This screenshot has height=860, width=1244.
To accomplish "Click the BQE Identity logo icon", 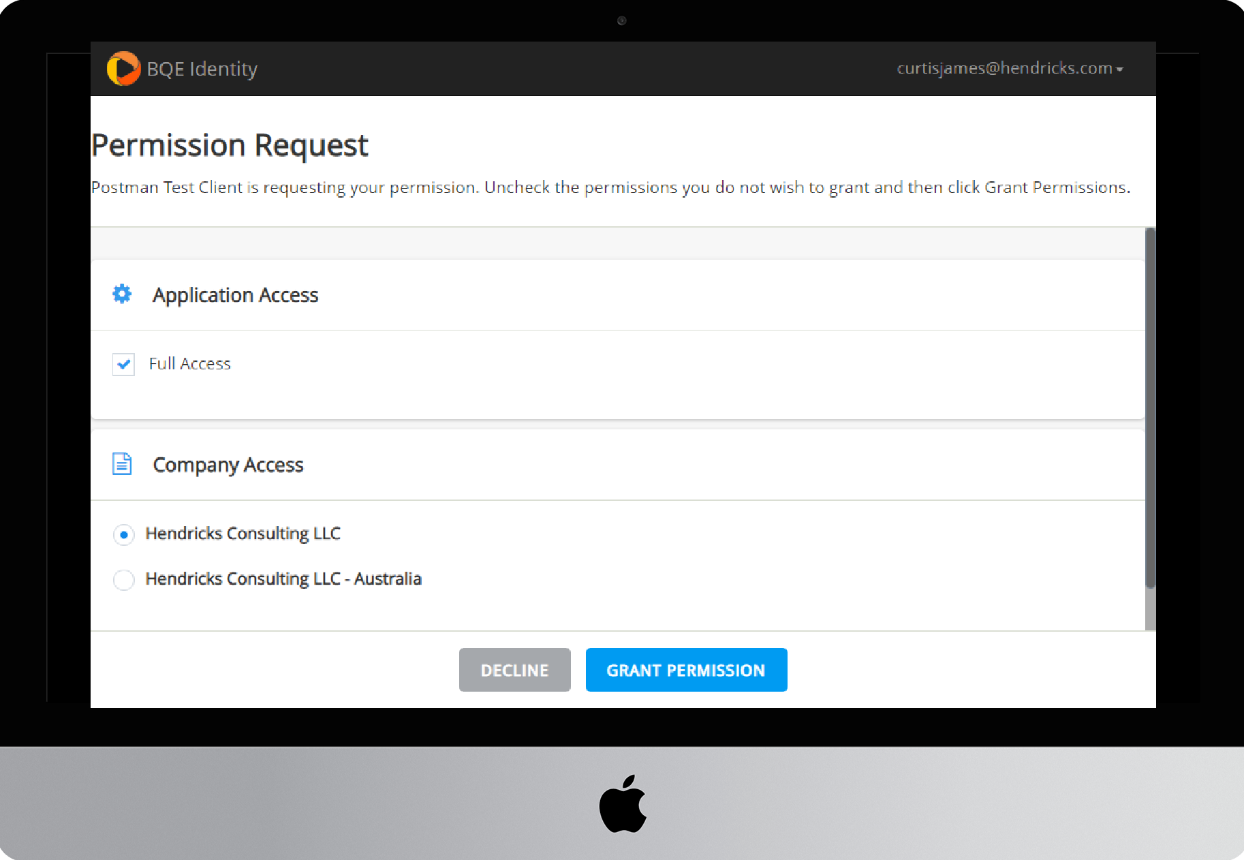I will (123, 69).
